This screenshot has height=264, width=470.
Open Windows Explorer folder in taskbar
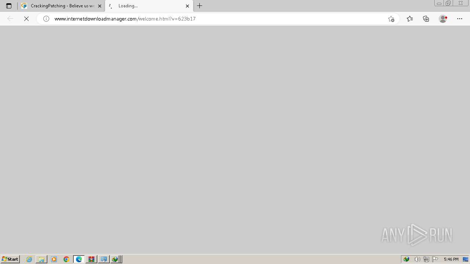[41, 259]
